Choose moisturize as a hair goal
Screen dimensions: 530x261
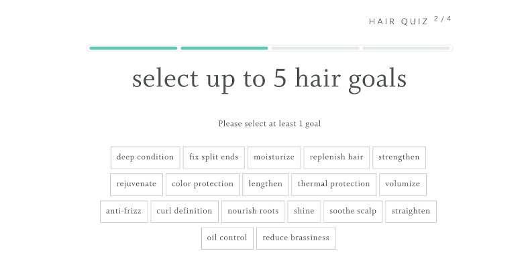[274, 157]
